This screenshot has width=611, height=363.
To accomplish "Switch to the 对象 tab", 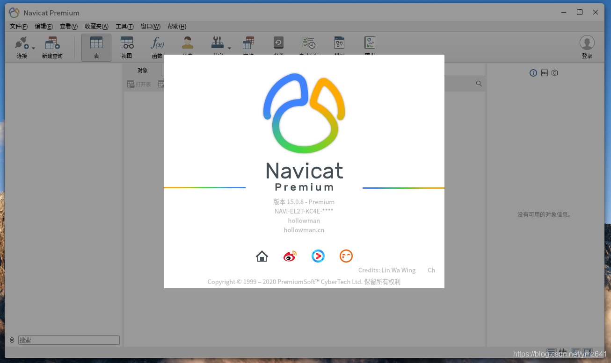I will (143, 71).
